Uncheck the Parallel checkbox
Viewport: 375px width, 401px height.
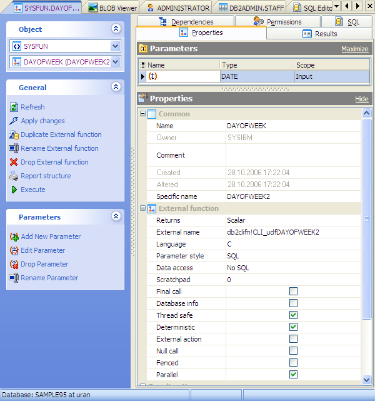293,375
